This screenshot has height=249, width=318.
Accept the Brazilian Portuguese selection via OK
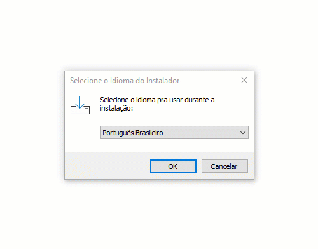[173, 166]
